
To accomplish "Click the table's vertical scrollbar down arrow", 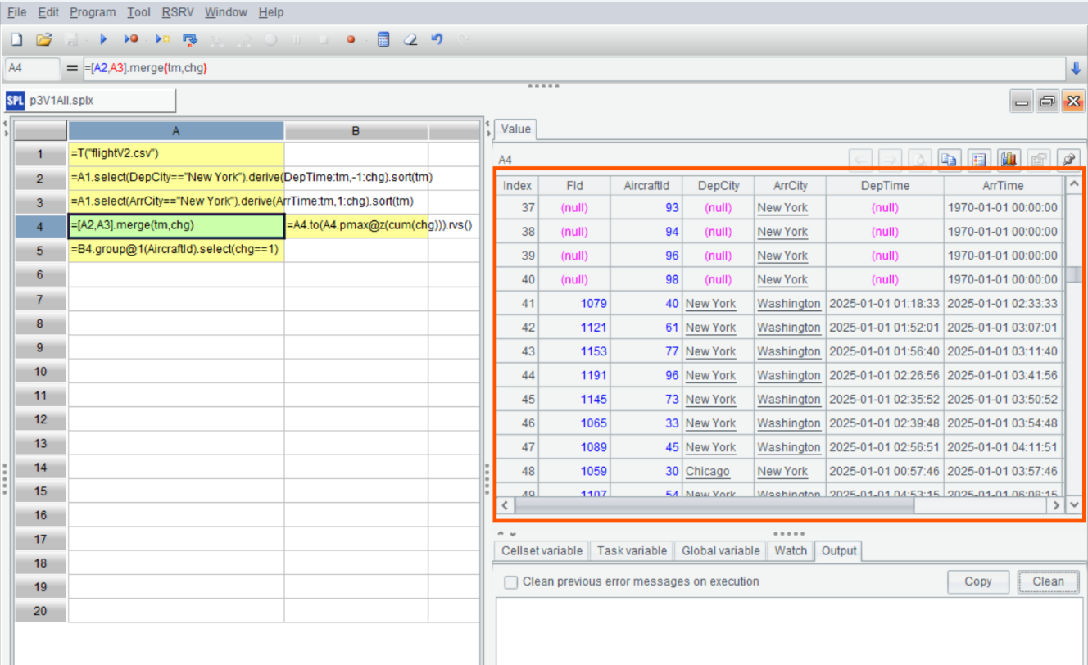I will click(x=1074, y=505).
